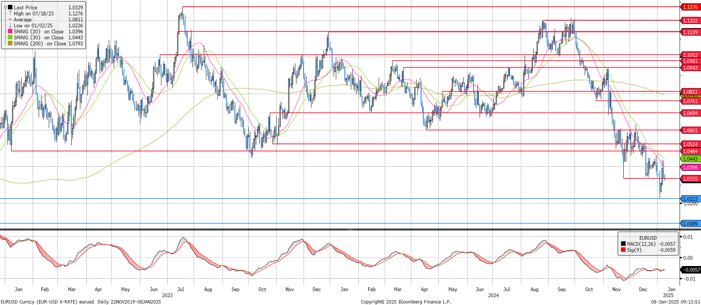
Task: Click the green 1.0443 SMAVG axis tag
Action: 690,159
